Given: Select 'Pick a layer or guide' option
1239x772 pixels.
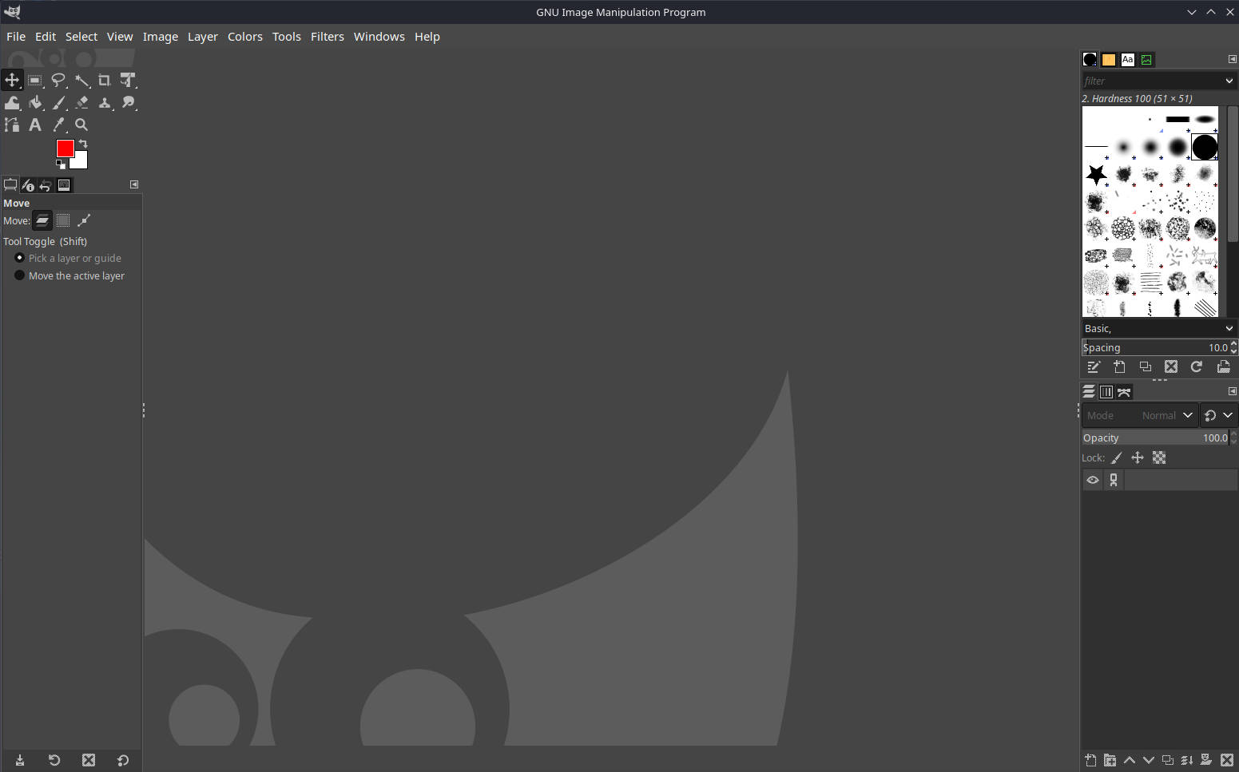Looking at the screenshot, I should [20, 258].
